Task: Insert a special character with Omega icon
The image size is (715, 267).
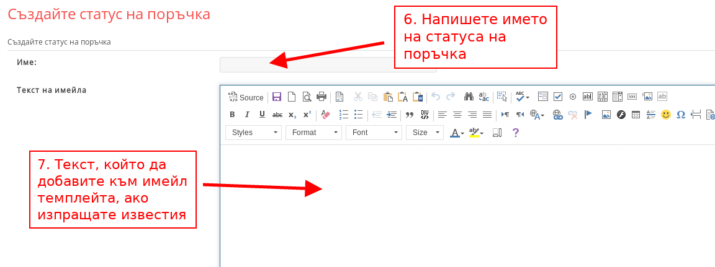Action: [x=681, y=115]
